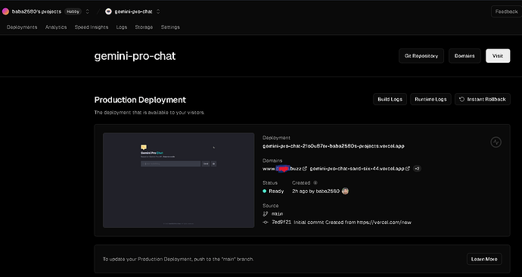Viewport: 522px width, 277px height.
Task: Open commit 7ed9f21 link
Action: point(281,222)
